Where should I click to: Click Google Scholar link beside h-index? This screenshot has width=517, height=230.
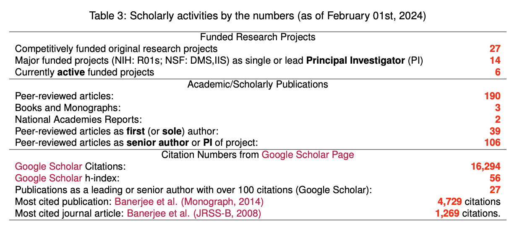click(x=49, y=178)
